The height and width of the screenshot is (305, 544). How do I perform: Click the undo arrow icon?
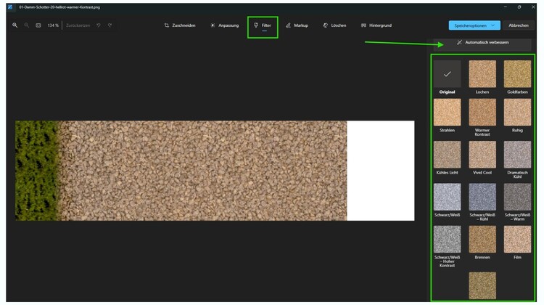pos(99,25)
